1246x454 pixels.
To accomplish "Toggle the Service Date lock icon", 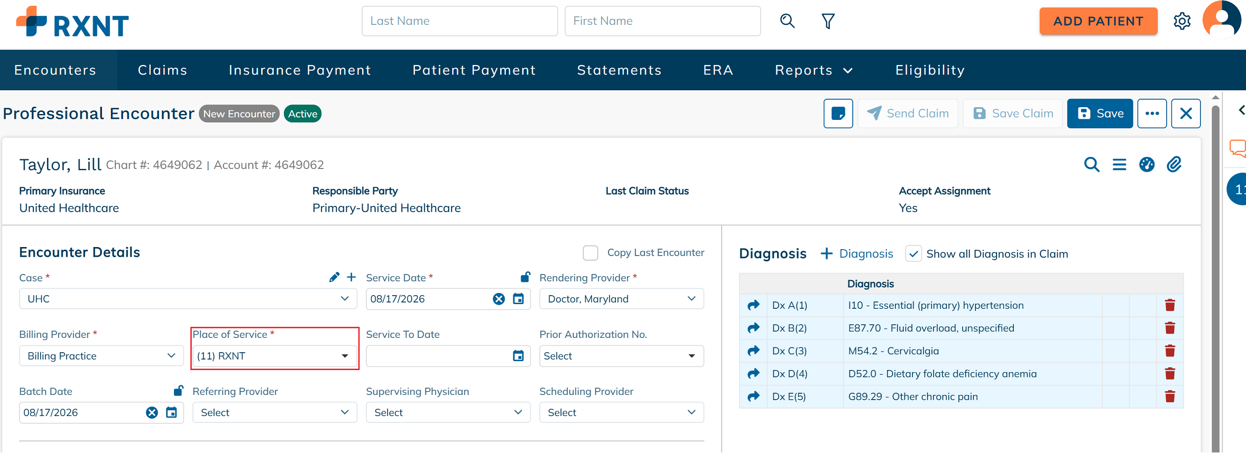I will (525, 277).
